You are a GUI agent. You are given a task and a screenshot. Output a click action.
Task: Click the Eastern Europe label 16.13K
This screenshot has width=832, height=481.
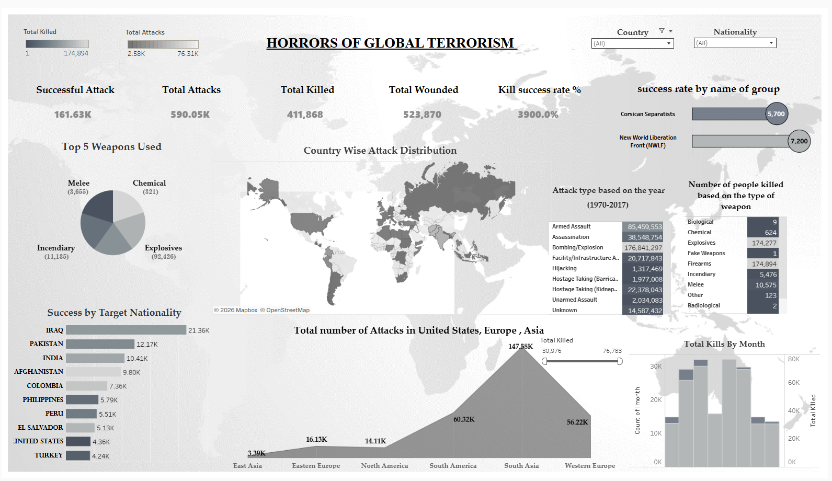coord(316,439)
